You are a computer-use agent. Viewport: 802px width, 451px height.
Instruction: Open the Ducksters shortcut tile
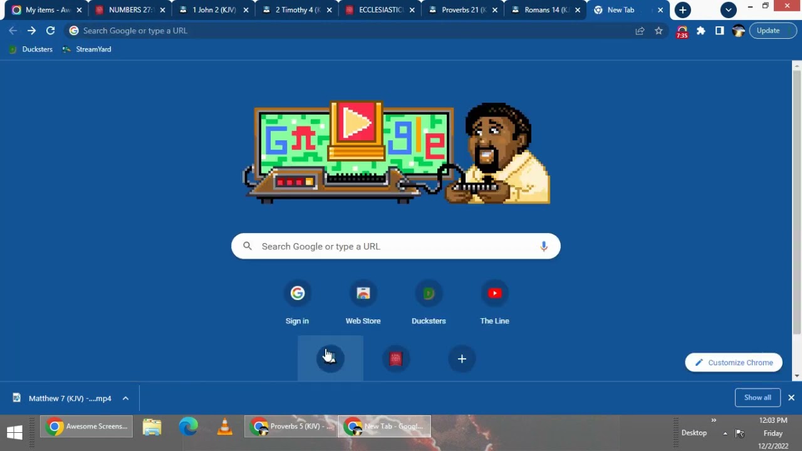click(429, 304)
